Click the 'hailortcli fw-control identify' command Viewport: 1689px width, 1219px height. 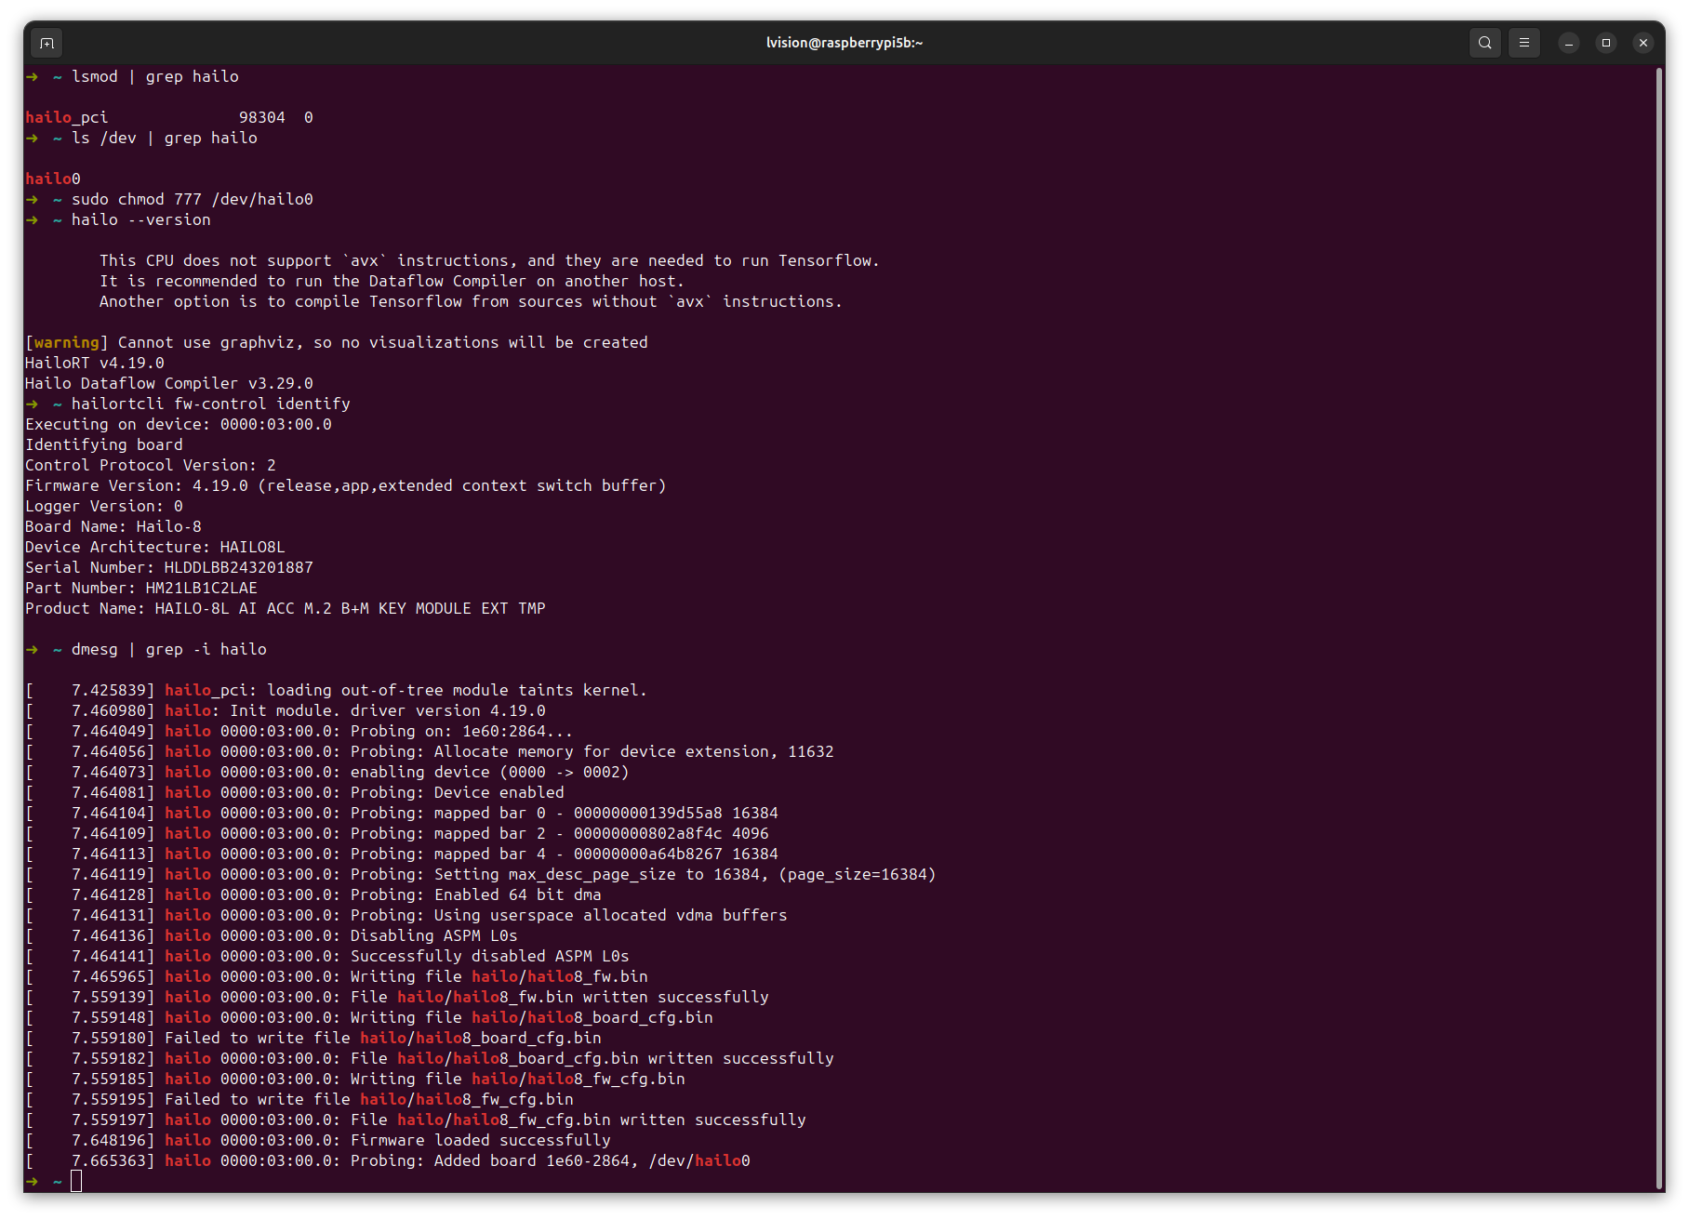coord(211,404)
